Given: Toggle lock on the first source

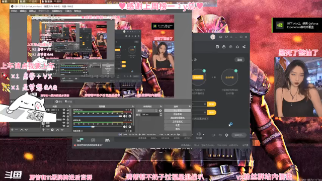Looking at the screenshot, I should [x=68, y=110].
